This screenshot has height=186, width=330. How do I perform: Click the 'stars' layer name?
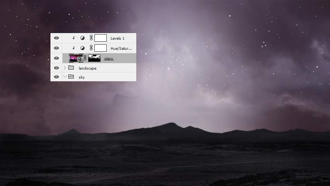109,59
